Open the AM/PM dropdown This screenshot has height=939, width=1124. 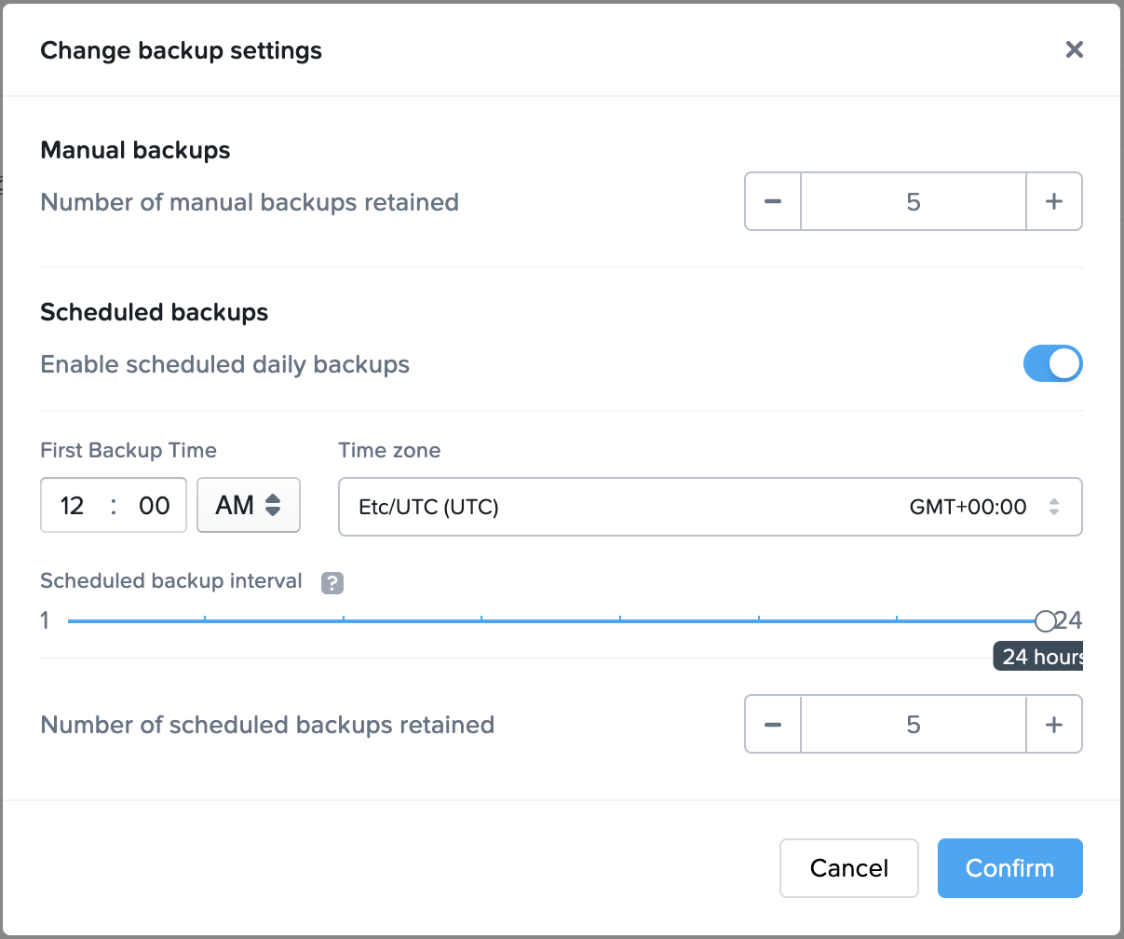click(249, 505)
